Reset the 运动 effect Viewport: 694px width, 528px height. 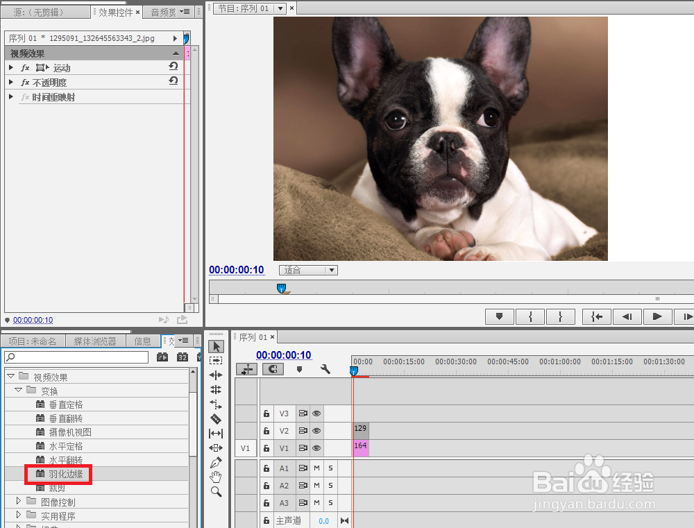tap(173, 67)
